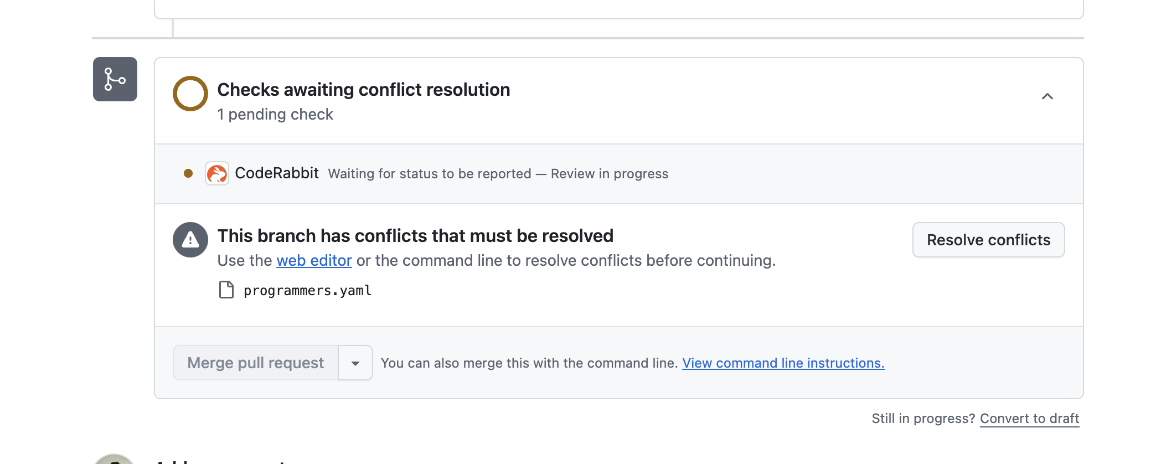Click the orange pending status circle icon

[x=190, y=94]
